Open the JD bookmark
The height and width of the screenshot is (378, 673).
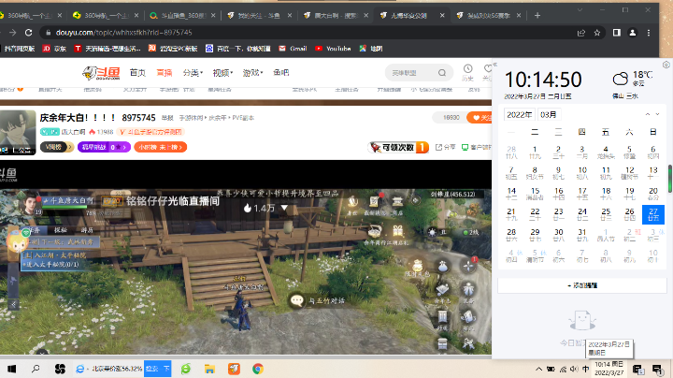click(x=54, y=49)
